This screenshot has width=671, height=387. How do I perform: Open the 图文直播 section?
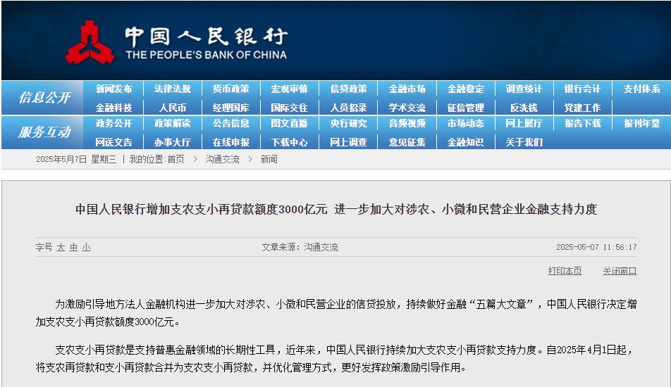click(289, 123)
